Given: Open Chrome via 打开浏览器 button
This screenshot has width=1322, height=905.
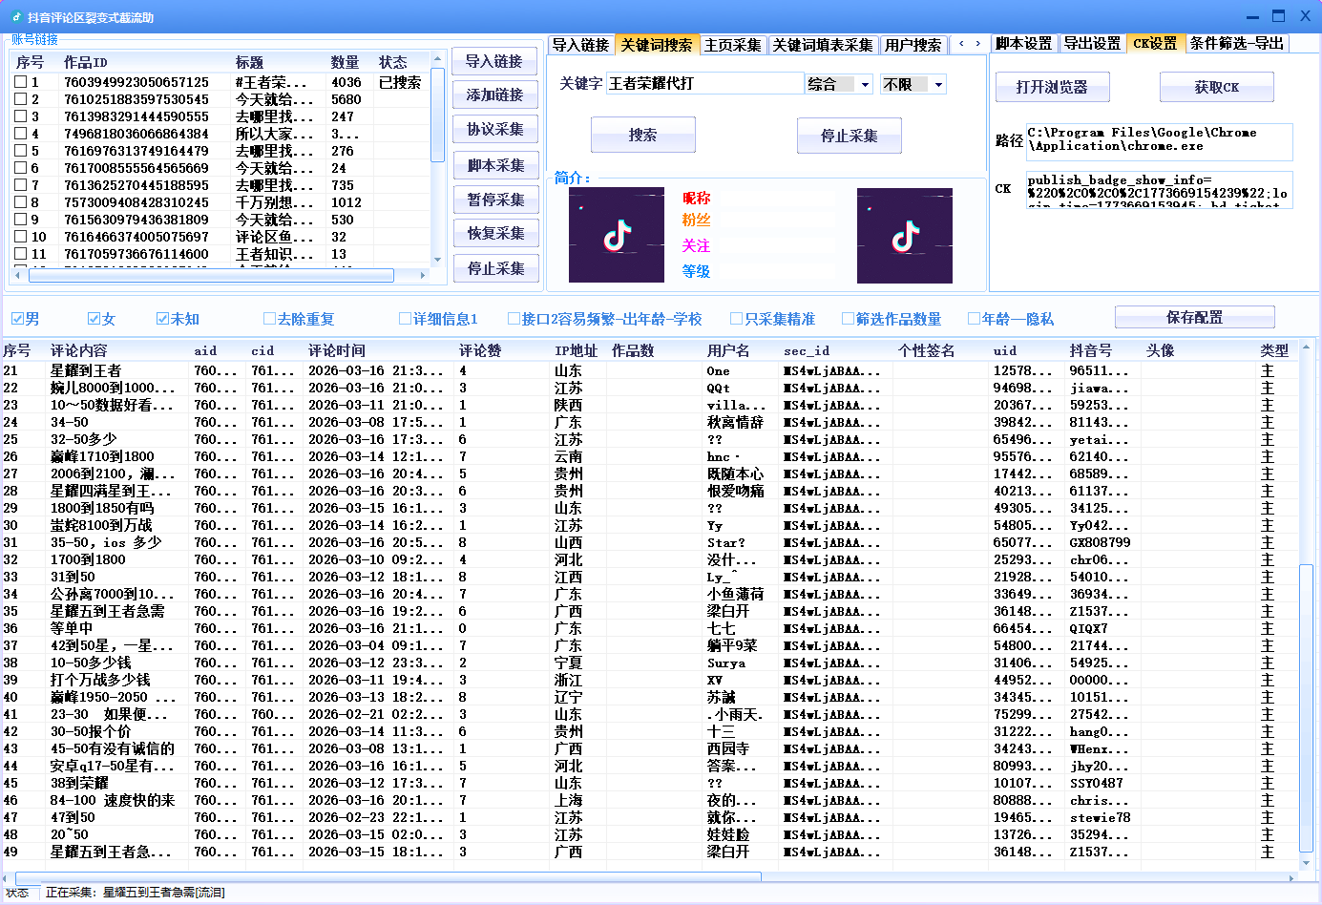Looking at the screenshot, I should point(1054,87).
